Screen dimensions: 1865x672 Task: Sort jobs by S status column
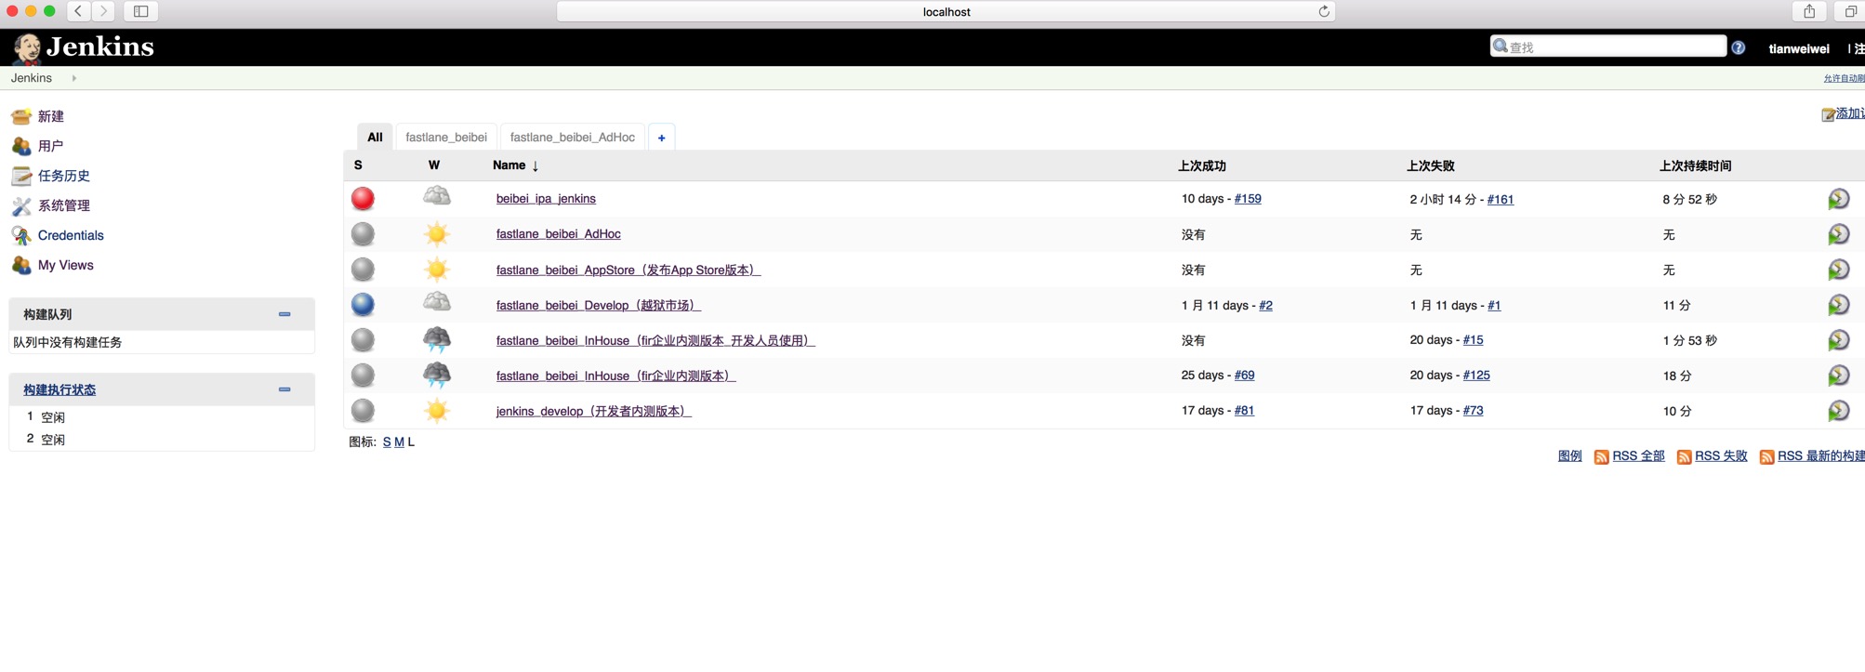point(358,165)
